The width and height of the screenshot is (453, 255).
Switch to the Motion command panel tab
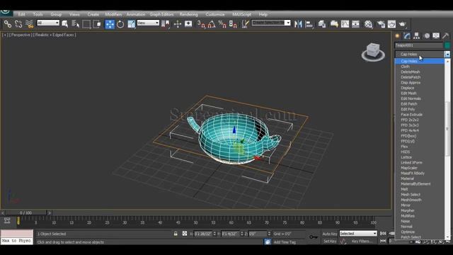[x=427, y=36]
